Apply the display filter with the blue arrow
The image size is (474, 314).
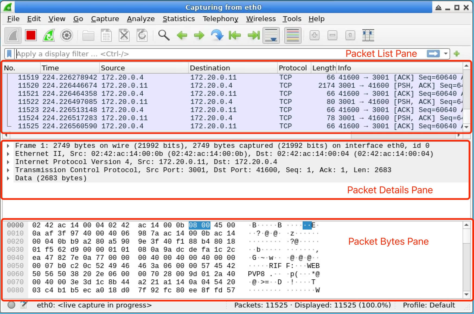tap(433, 54)
